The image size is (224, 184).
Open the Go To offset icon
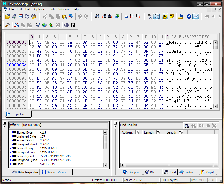[126, 16]
